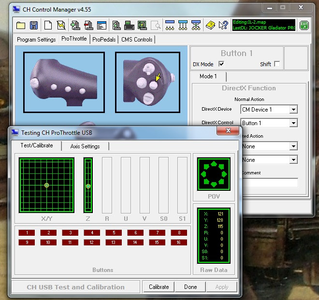Click the remove device minus icon
This screenshot has height=300, width=319.
click(88, 25)
